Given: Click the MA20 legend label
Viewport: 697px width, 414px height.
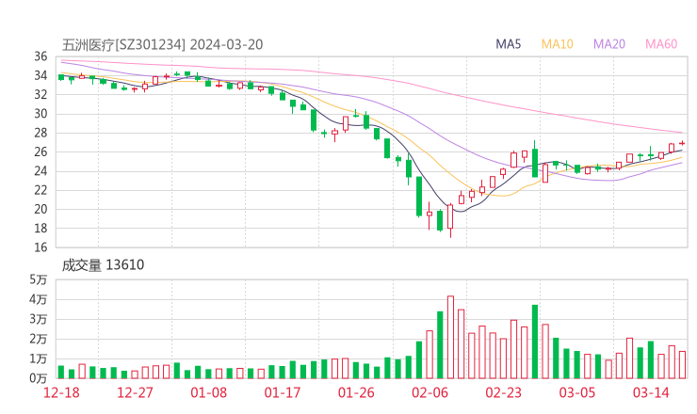Looking at the screenshot, I should coord(609,44).
